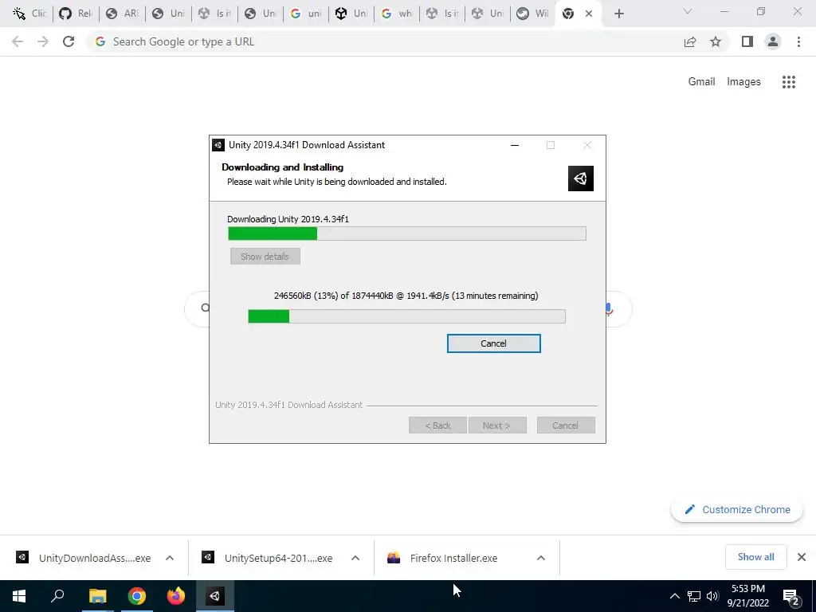816x612 pixels.
Task: Reload the current page
Action: (x=69, y=41)
